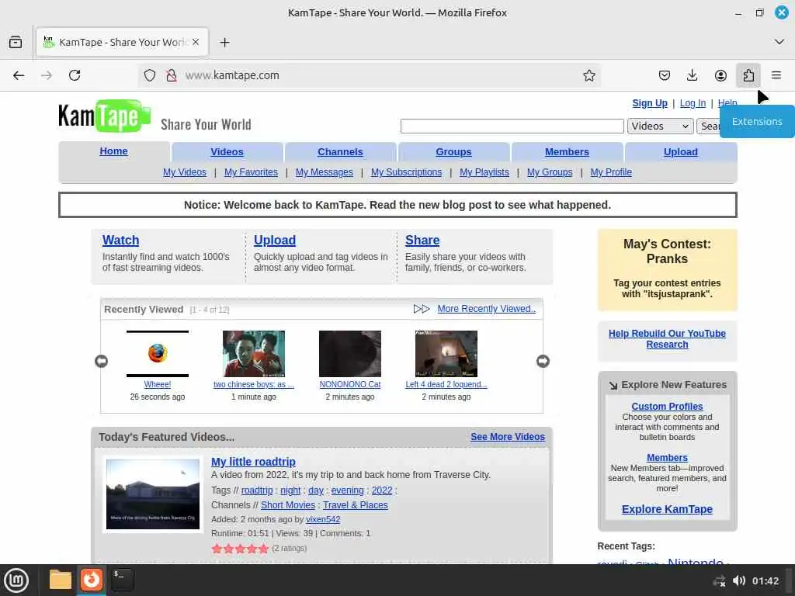Viewport: 795px width, 596px height.
Task: Click the volume speaker tray icon
Action: (x=739, y=580)
